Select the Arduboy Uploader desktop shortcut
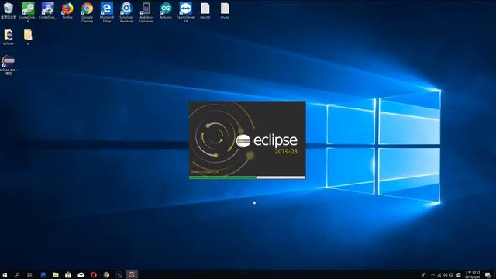Screen dimensions: 496x279 coord(146,12)
